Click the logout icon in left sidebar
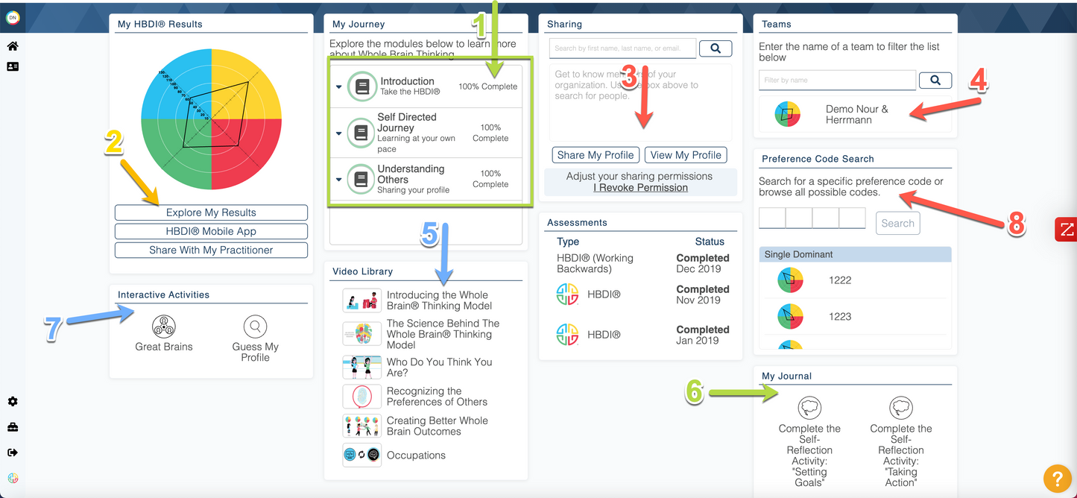 pyautogui.click(x=13, y=453)
